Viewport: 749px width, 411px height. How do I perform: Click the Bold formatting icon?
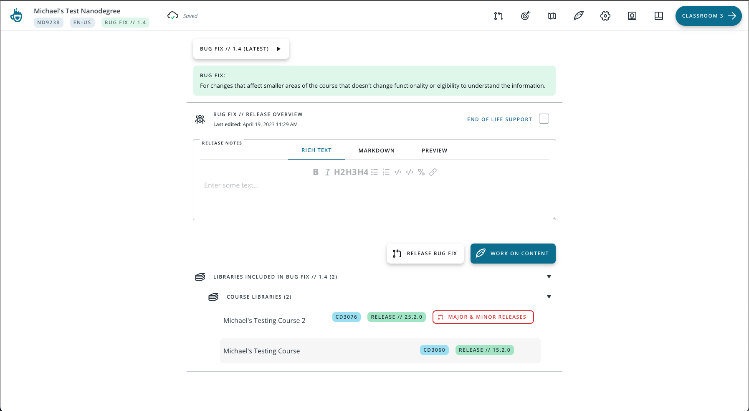(316, 172)
